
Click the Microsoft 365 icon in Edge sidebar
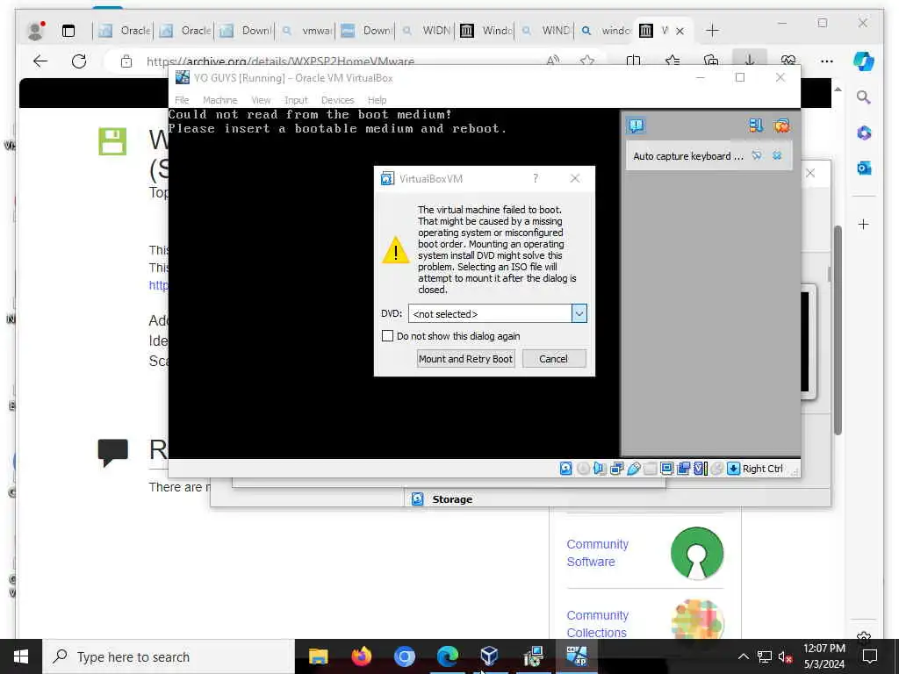[864, 133]
